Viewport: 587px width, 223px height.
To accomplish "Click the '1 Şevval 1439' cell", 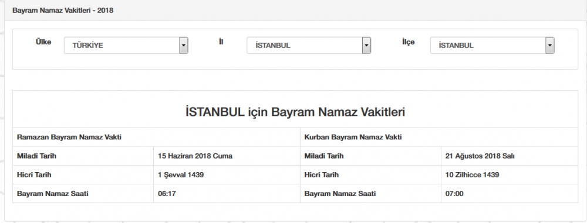I will pos(227,174).
